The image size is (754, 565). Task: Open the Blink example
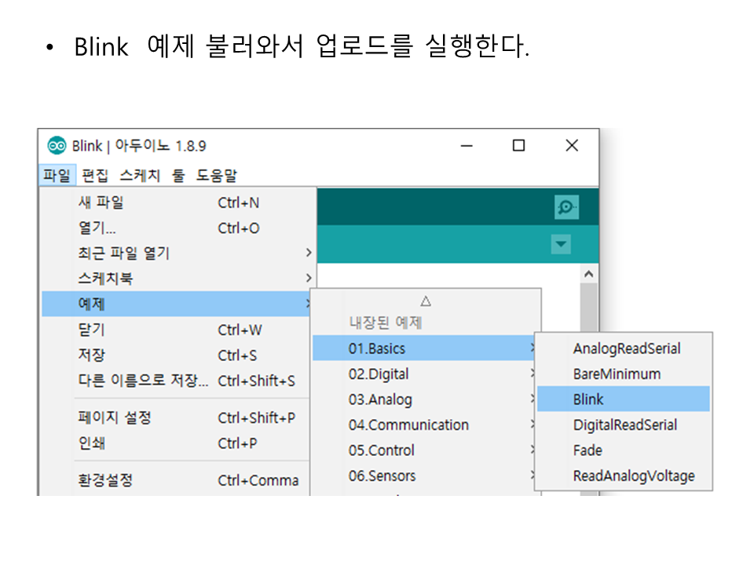click(x=623, y=399)
